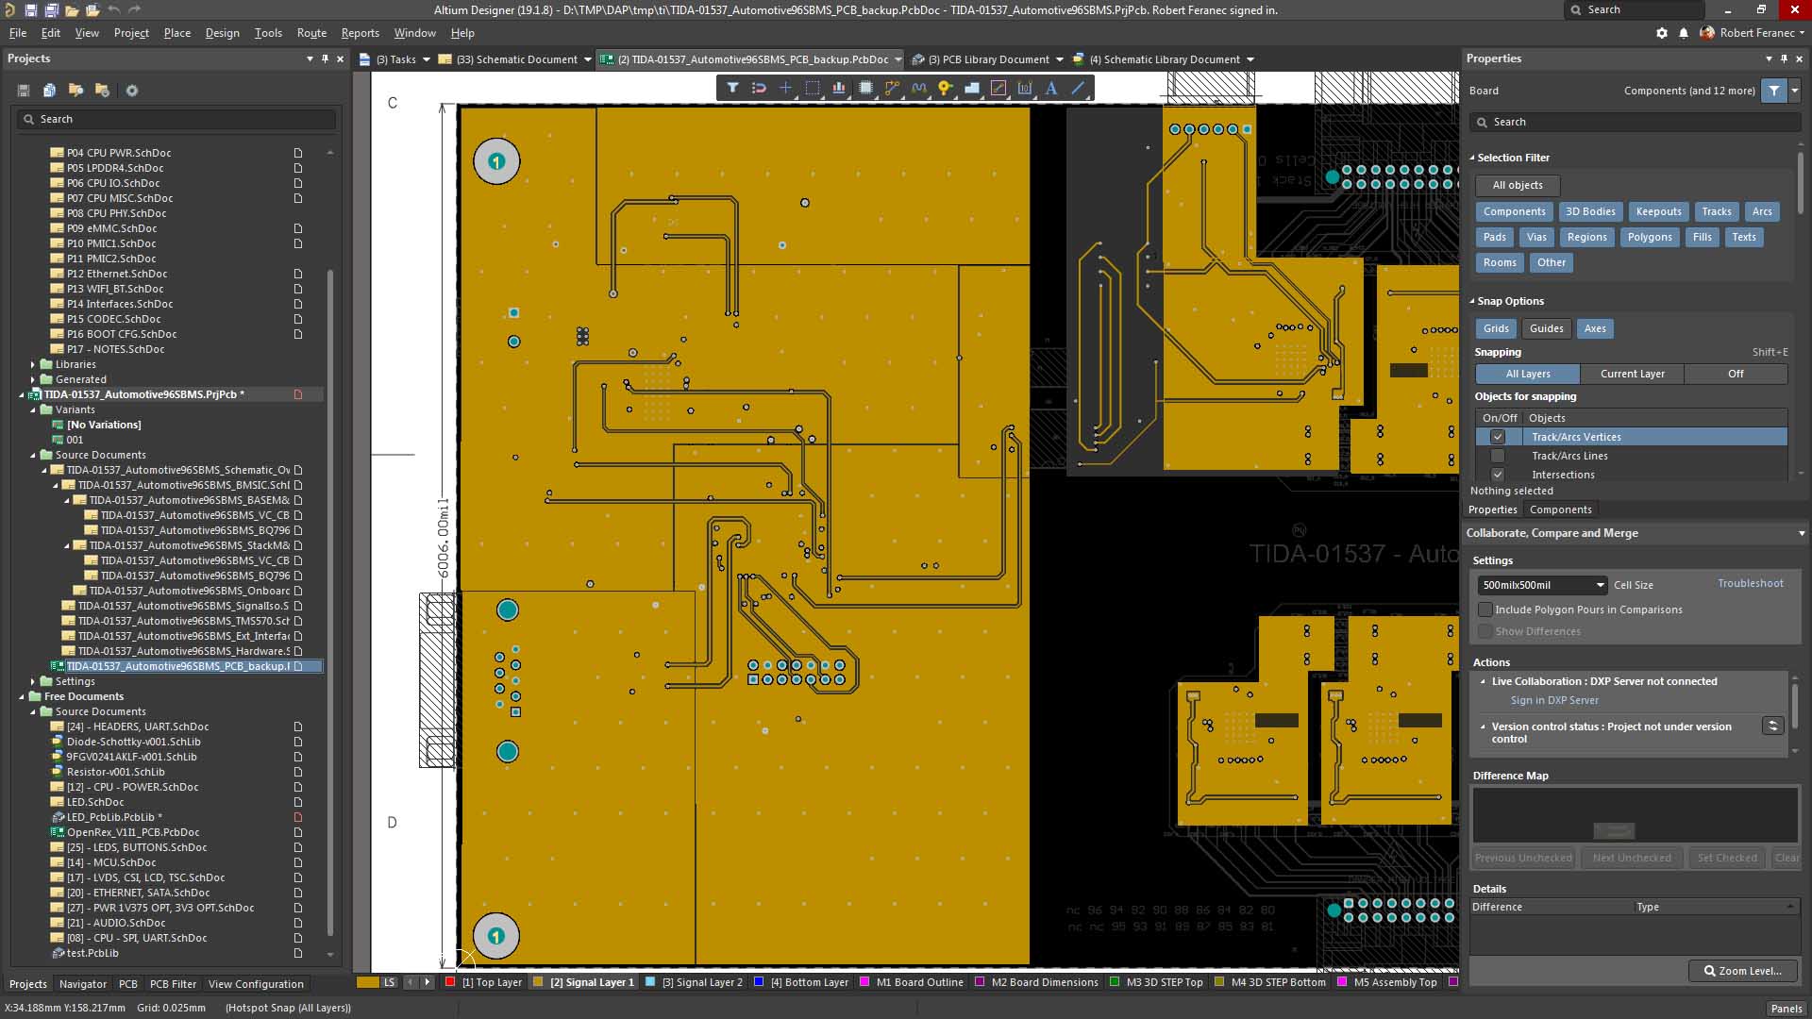Click the selection filter funnel icon in PCB toolbar
Screen dimensions: 1812x1019
click(x=732, y=88)
